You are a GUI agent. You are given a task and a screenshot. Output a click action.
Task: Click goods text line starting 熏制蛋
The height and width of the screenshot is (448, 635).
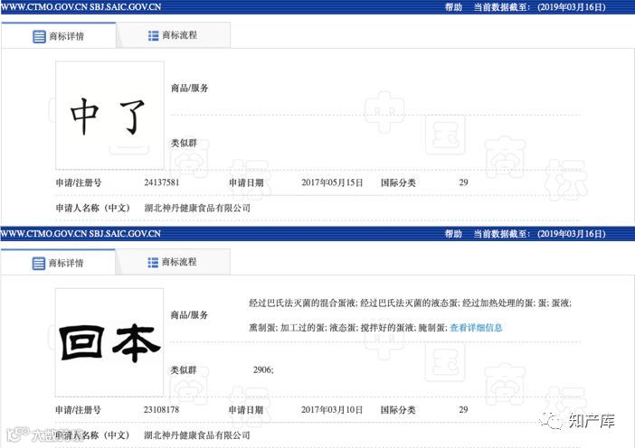pyautogui.click(x=375, y=328)
